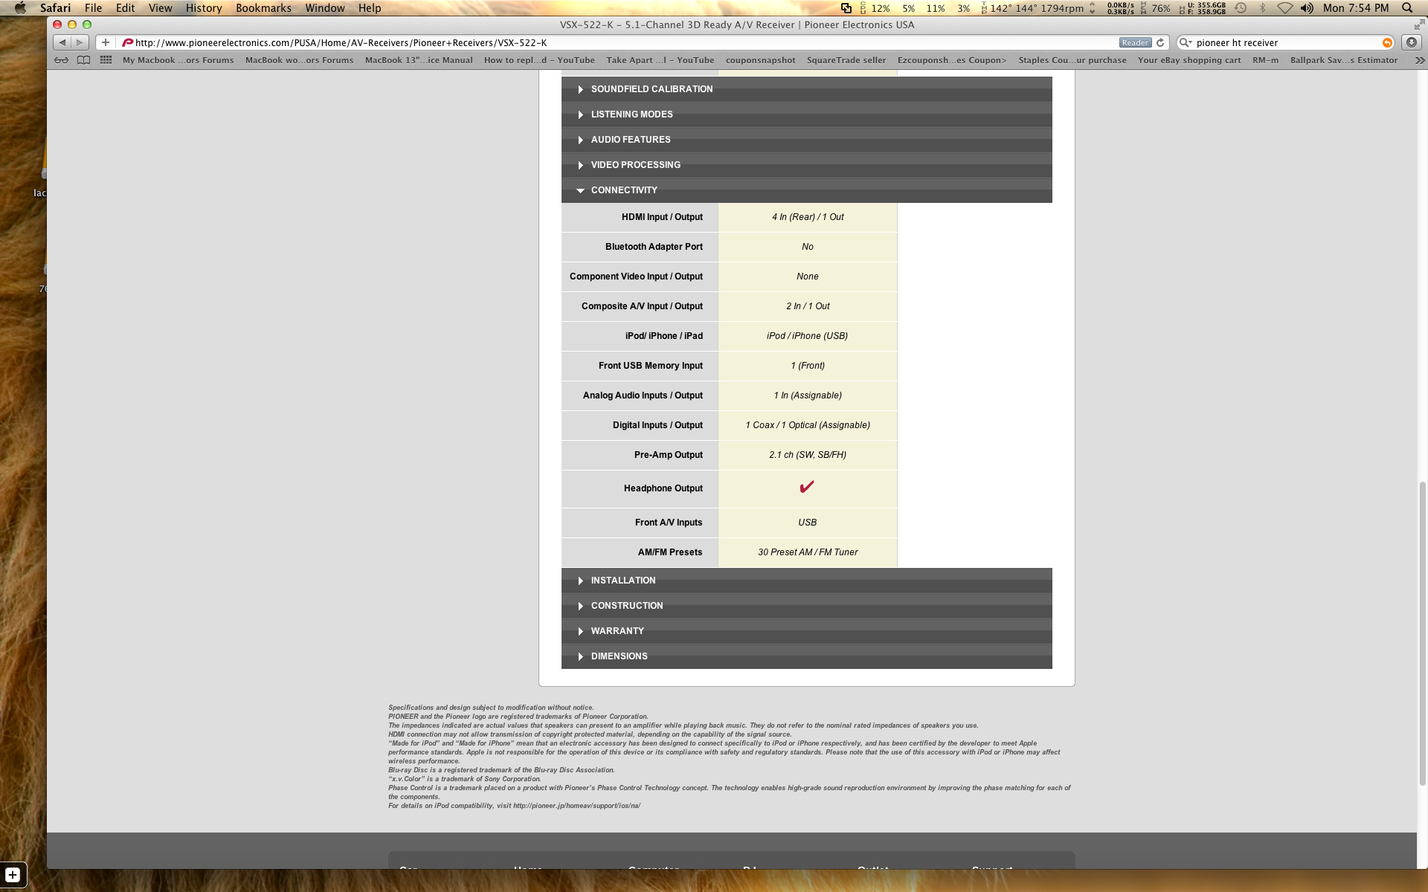1428x892 pixels.
Task: Select 'Front USB Memory Input' label
Action: [651, 366]
